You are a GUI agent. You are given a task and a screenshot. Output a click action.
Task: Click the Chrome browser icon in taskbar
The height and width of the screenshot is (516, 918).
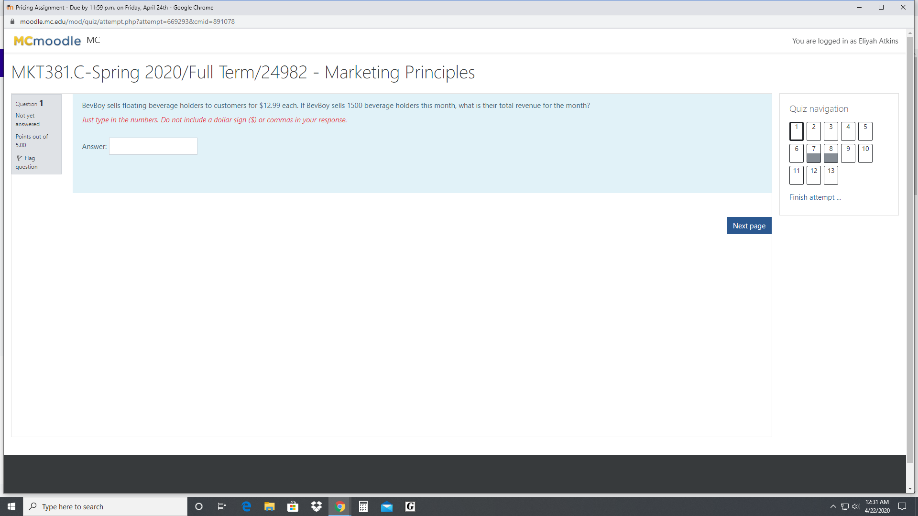[339, 506]
